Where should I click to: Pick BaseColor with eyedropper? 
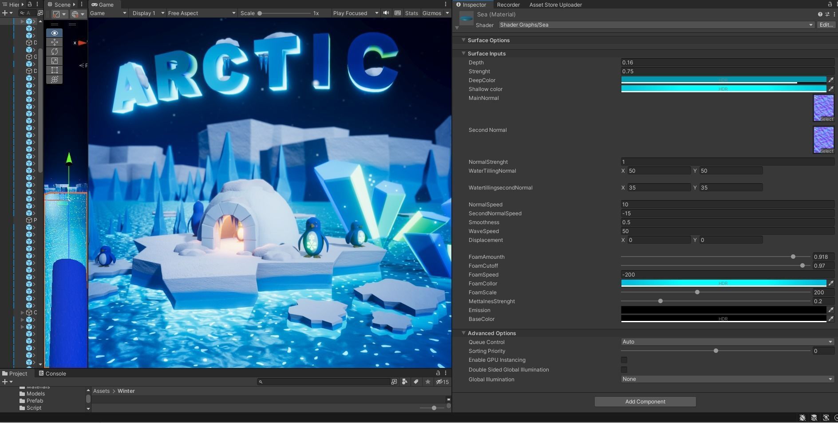coord(831,319)
